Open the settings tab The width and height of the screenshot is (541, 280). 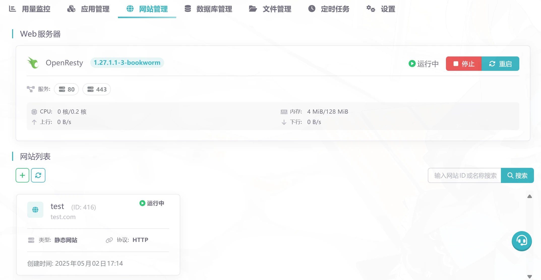tap(381, 9)
